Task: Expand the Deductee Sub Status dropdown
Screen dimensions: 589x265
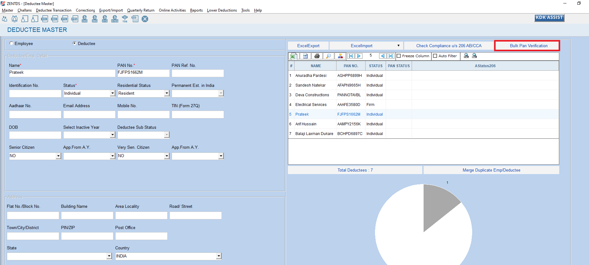Action: click(x=167, y=135)
